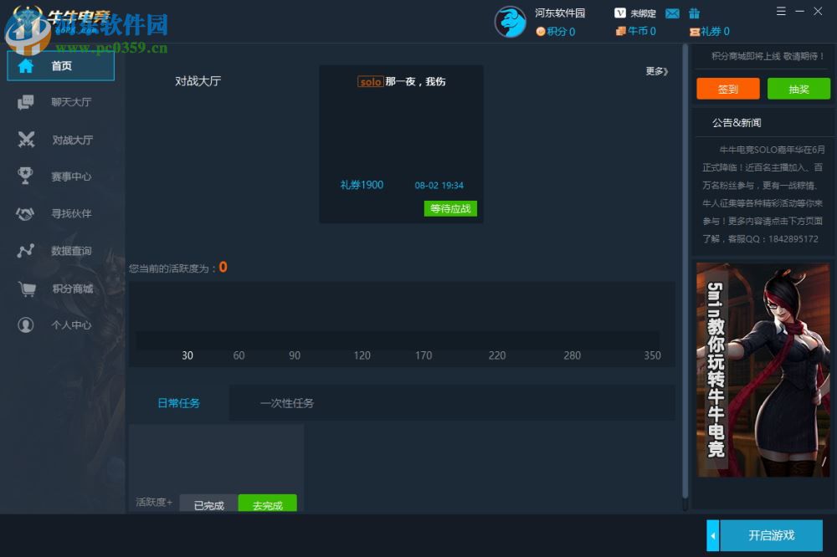
Task: Open the 5min教你玩转牛牛电竞 banner
Action: pyautogui.click(x=763, y=370)
